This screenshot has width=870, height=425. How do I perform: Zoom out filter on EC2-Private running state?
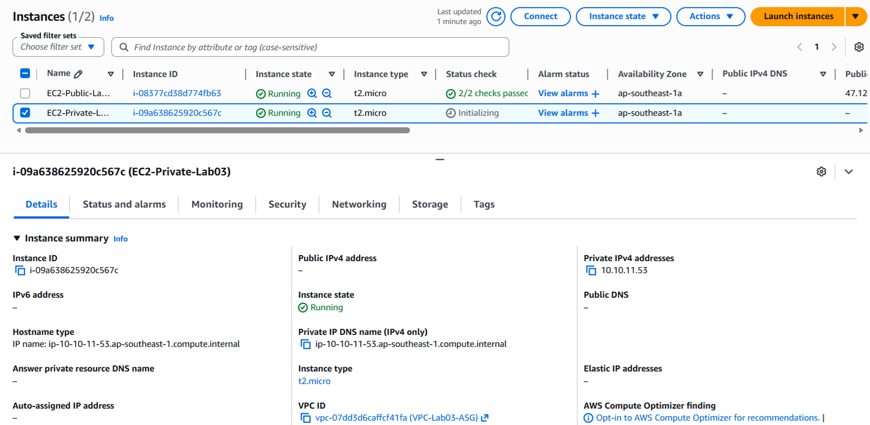point(327,113)
